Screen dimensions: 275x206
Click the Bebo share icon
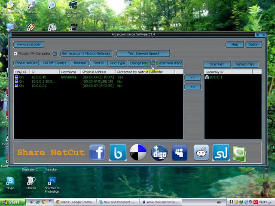118,153
